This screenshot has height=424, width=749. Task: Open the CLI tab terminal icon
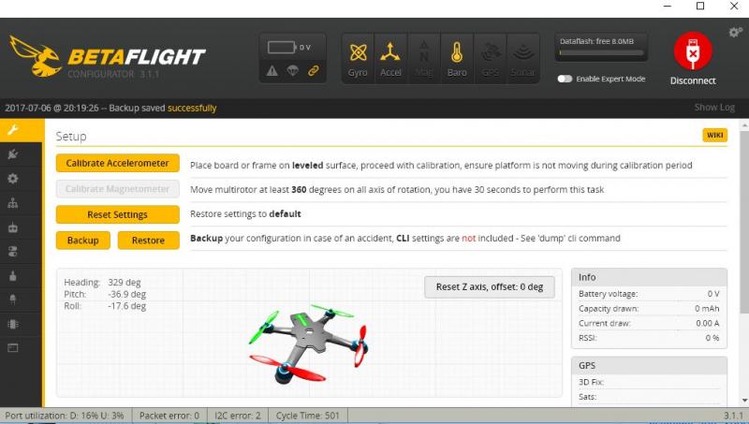pyautogui.click(x=13, y=347)
